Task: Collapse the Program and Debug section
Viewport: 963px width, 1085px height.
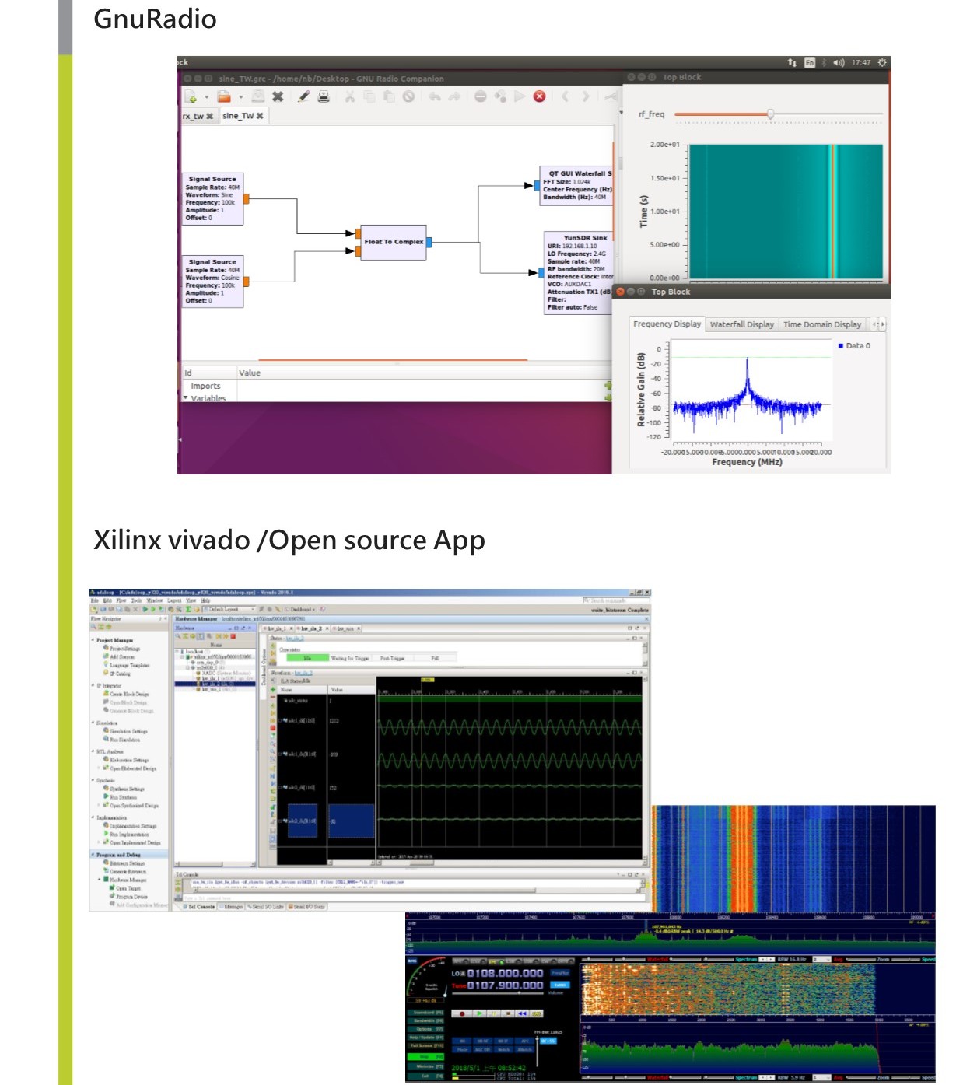Action: click(93, 855)
